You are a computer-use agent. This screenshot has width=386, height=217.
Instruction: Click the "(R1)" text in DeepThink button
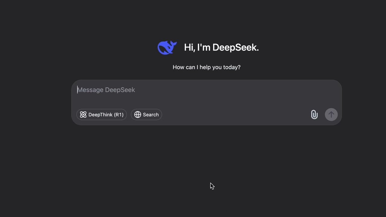(119, 115)
